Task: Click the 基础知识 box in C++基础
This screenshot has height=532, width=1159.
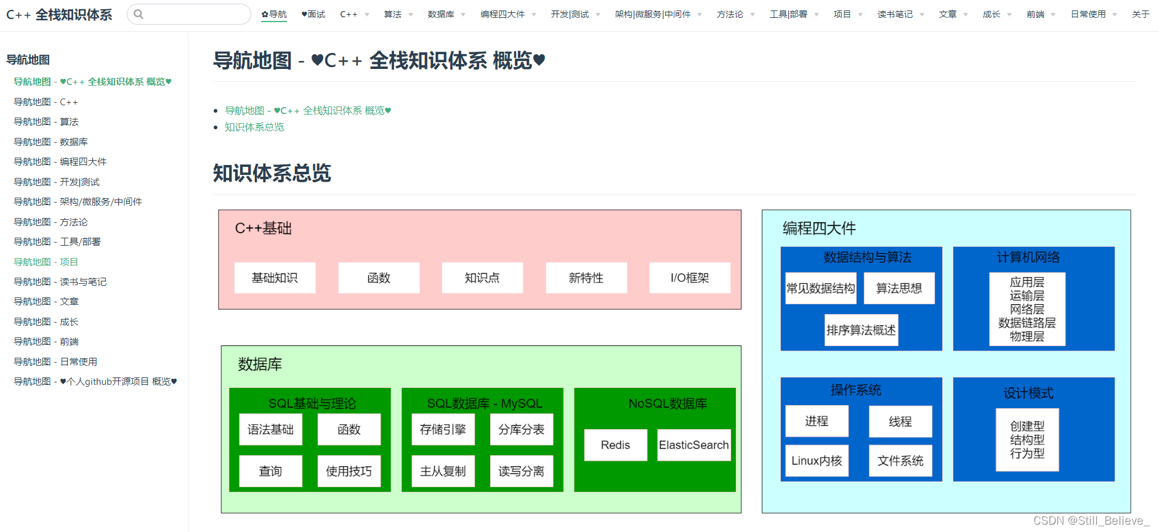Action: [275, 278]
